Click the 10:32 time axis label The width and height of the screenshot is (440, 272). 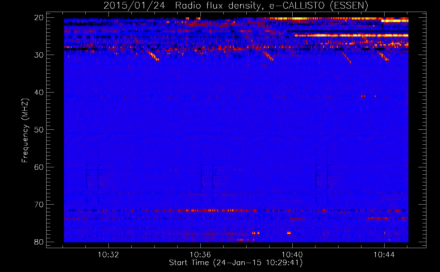coord(109,255)
